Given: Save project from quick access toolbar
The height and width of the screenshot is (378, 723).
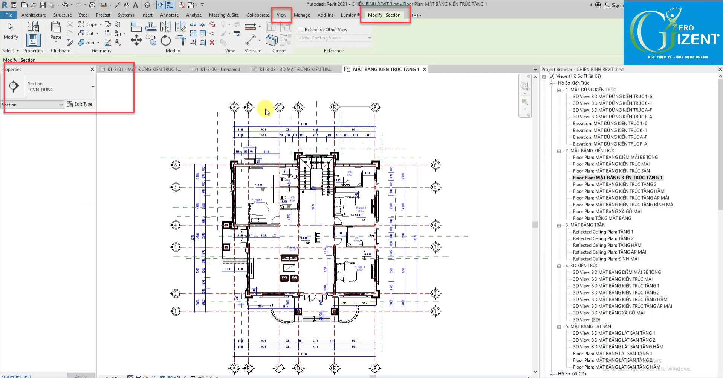Looking at the screenshot, I should pyautogui.click(x=43, y=5).
